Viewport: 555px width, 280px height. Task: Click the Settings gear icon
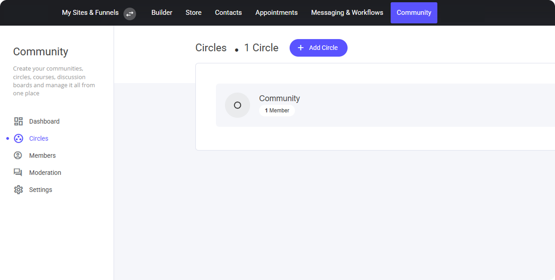pyautogui.click(x=18, y=190)
